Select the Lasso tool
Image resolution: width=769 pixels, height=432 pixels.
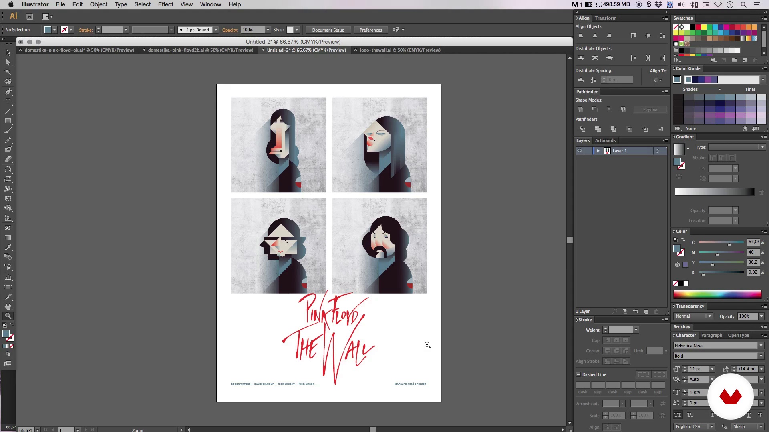coord(8,82)
